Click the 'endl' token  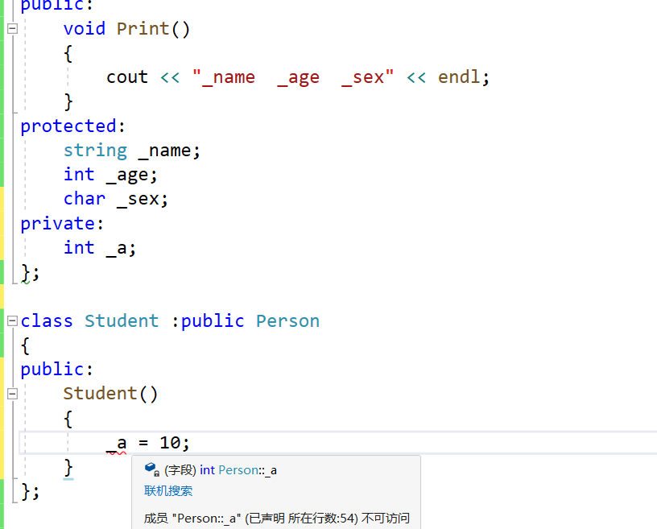click(459, 77)
